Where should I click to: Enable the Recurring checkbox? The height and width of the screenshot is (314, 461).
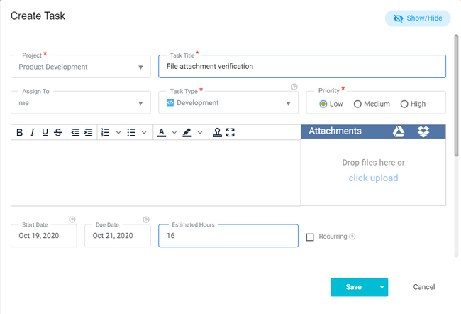[x=310, y=237]
